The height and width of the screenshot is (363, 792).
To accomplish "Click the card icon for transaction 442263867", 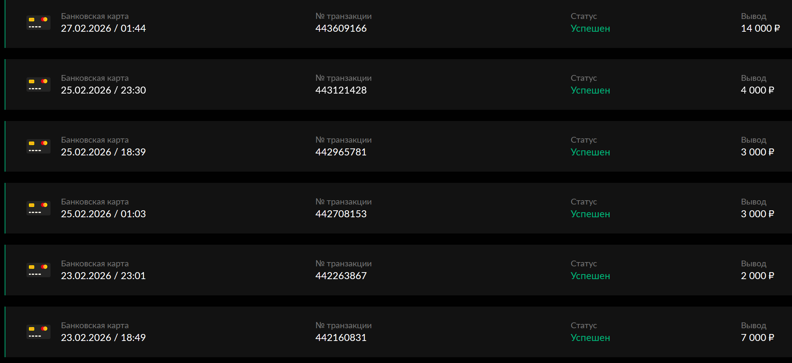I will point(38,270).
